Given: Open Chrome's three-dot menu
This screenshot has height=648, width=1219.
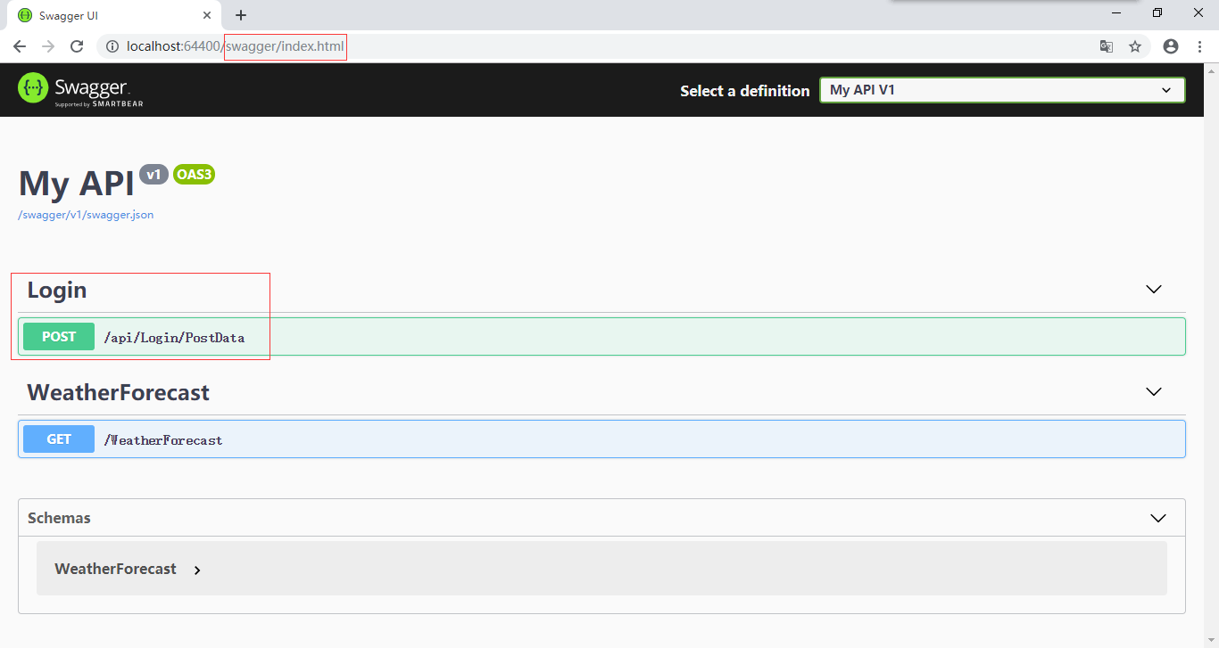Looking at the screenshot, I should 1199,46.
